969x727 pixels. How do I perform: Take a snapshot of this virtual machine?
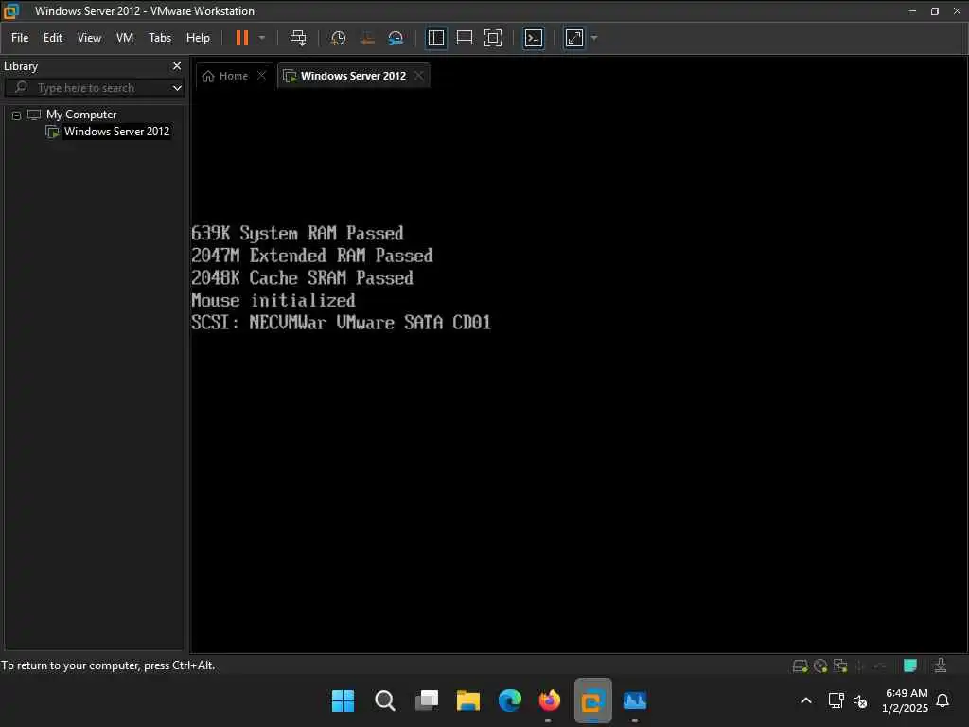coord(338,38)
